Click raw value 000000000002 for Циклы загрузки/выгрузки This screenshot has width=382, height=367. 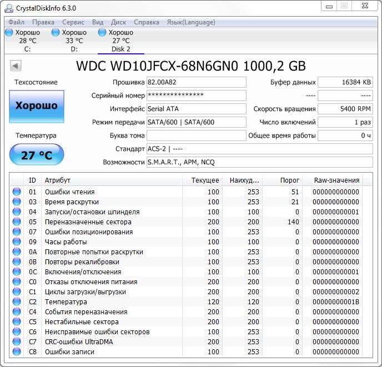coord(336,291)
